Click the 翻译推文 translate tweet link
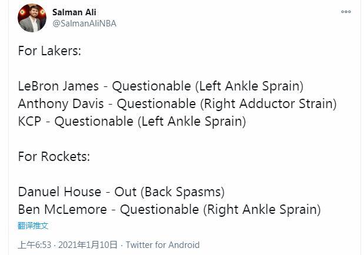Image resolution: width=364 pixels, height=255 pixels. 33,226
